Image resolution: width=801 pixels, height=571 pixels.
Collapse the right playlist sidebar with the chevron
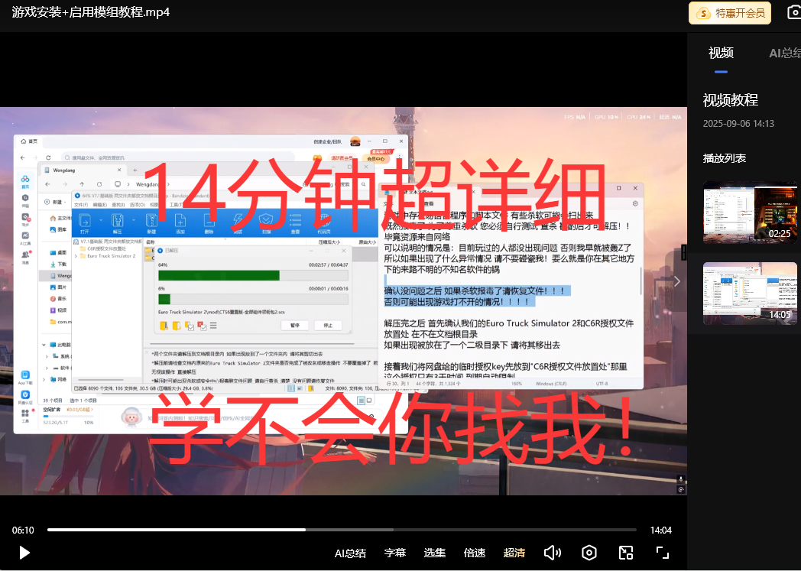pos(676,281)
